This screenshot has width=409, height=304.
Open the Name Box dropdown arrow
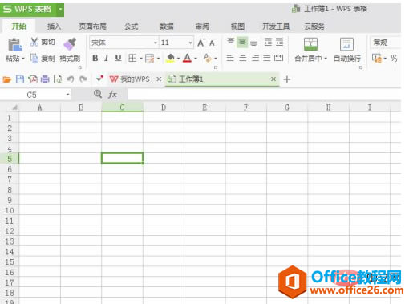coord(67,95)
